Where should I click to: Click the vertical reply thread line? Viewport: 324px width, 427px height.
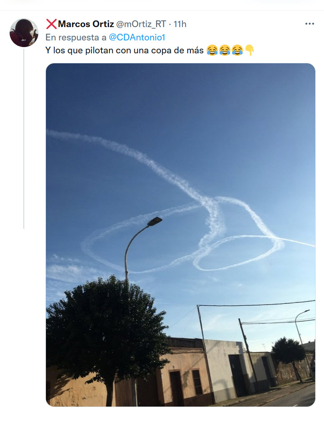[x=24, y=138]
